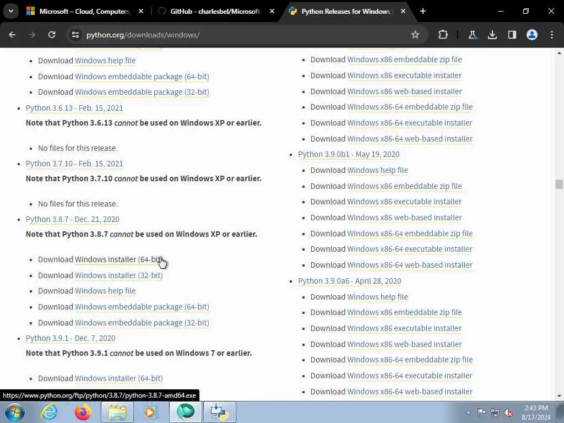Download Windows help file under Python 3.8.7
The height and width of the screenshot is (423, 564).
[105, 291]
